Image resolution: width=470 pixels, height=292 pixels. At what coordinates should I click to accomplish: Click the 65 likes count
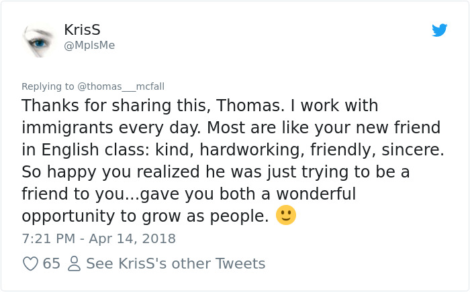click(x=51, y=264)
